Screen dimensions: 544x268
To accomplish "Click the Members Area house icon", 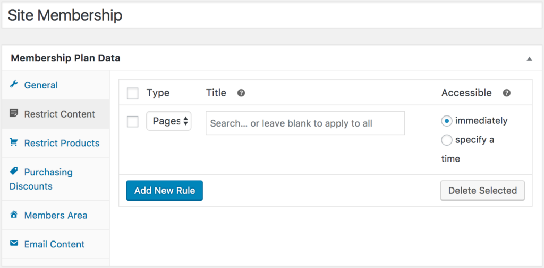I will 13,215.
